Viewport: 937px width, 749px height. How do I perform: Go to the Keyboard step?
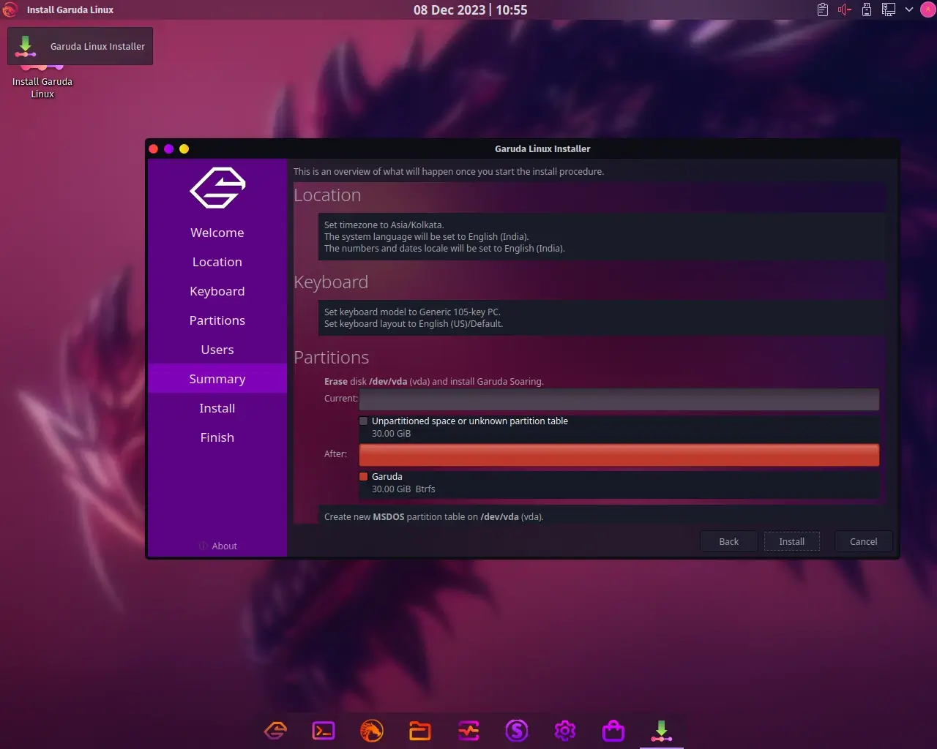coord(217,291)
